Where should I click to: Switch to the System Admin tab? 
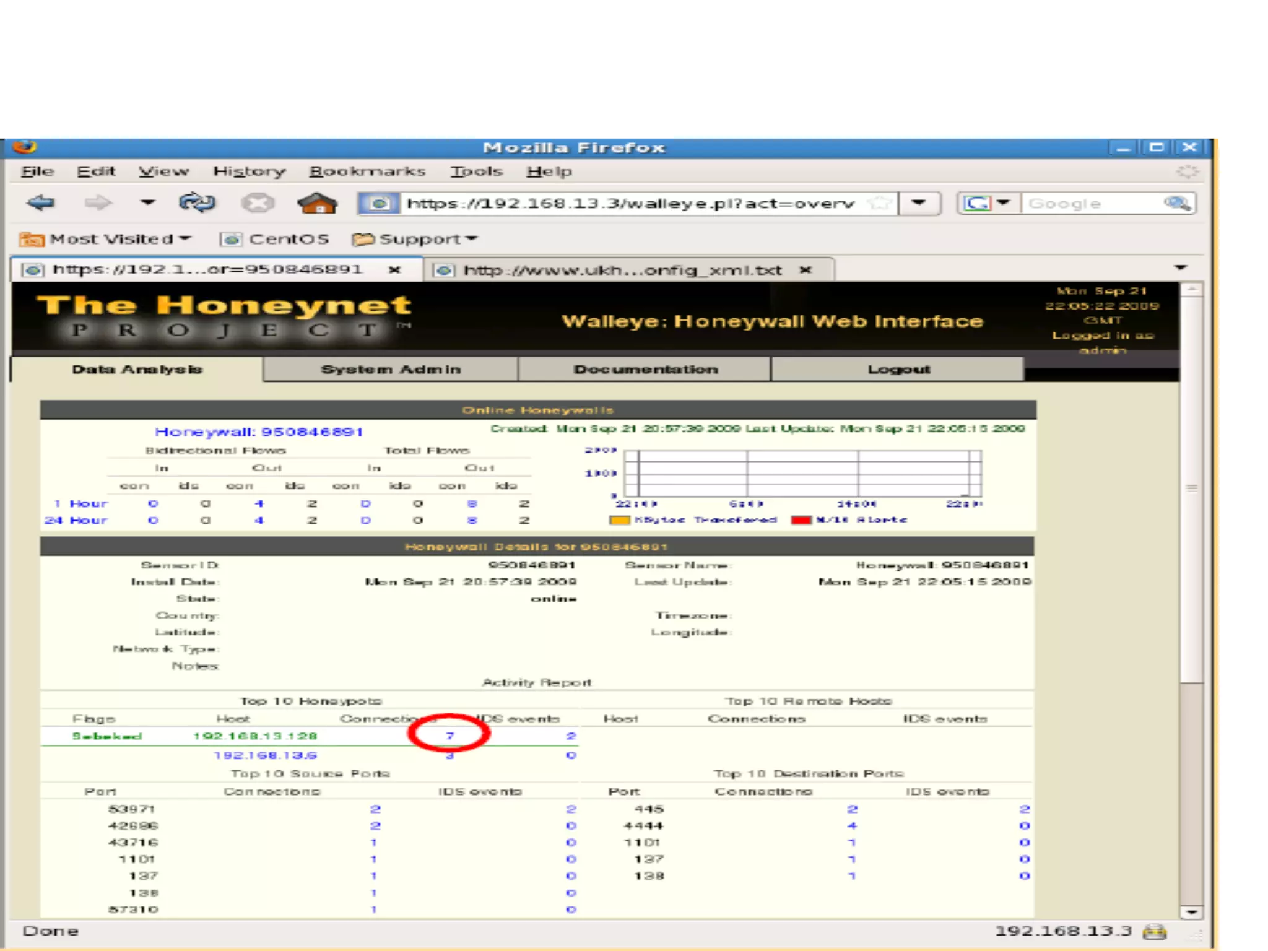pos(391,370)
